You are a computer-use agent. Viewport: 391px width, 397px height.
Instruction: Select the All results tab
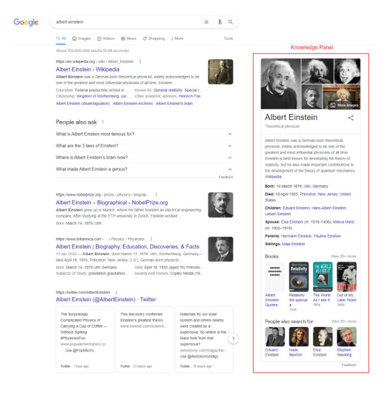[x=61, y=38]
